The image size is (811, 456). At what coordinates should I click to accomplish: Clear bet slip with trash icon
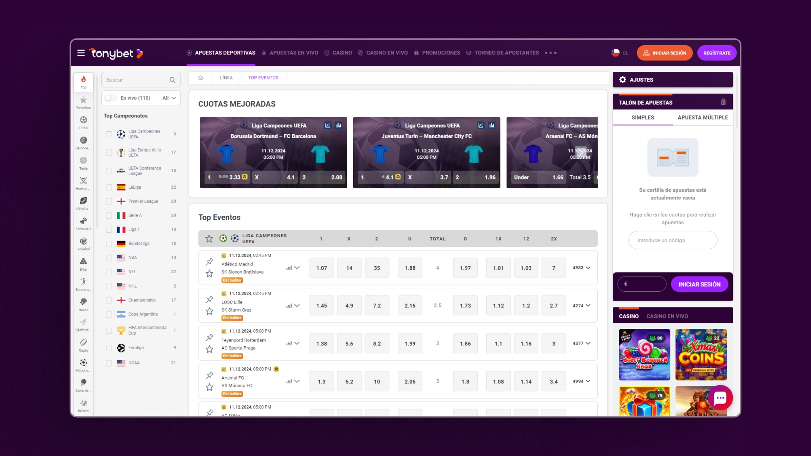click(723, 102)
